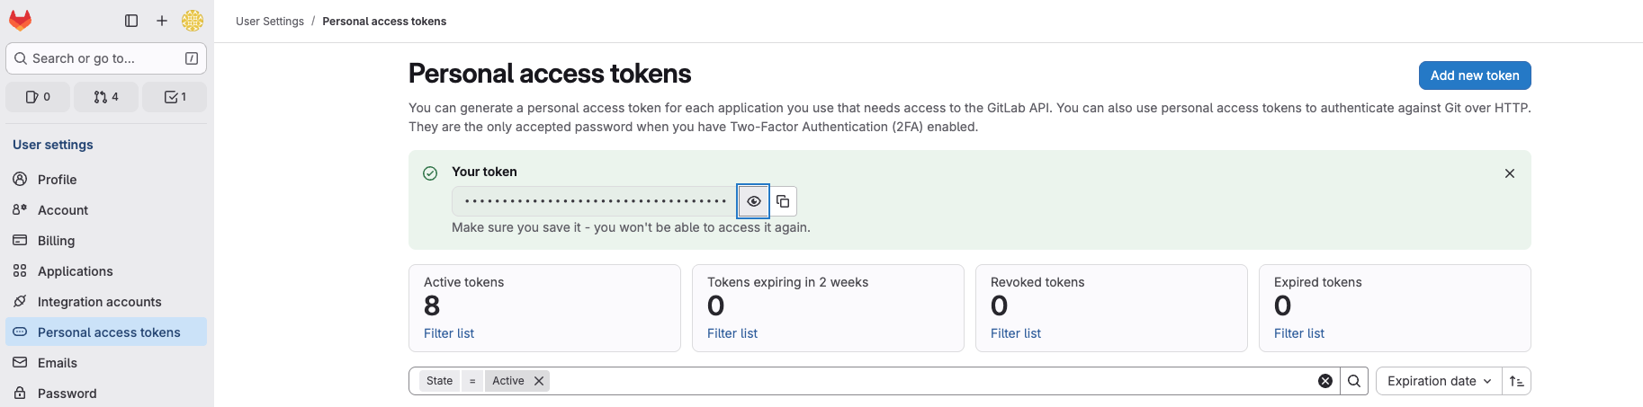Dismiss the Your token alert
1643x407 pixels.
click(1510, 173)
